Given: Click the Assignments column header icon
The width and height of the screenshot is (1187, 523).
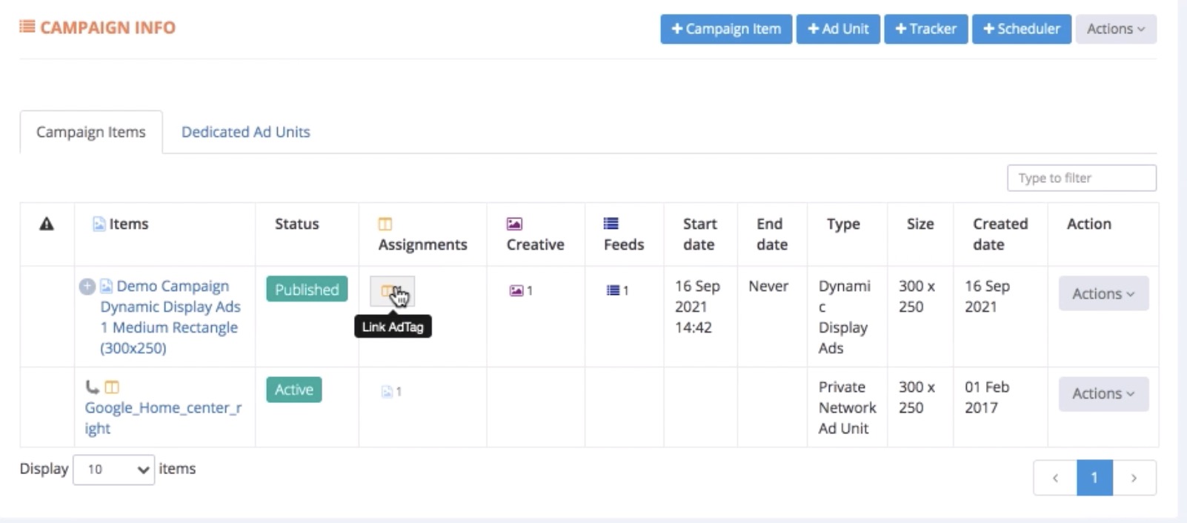Looking at the screenshot, I should 385,224.
